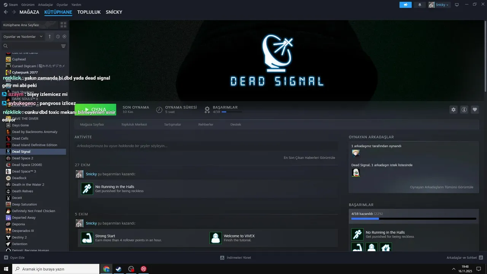Click Snicky avatar in 5 Ekim activity
This screenshot has width=487, height=274.
click(x=80, y=223)
